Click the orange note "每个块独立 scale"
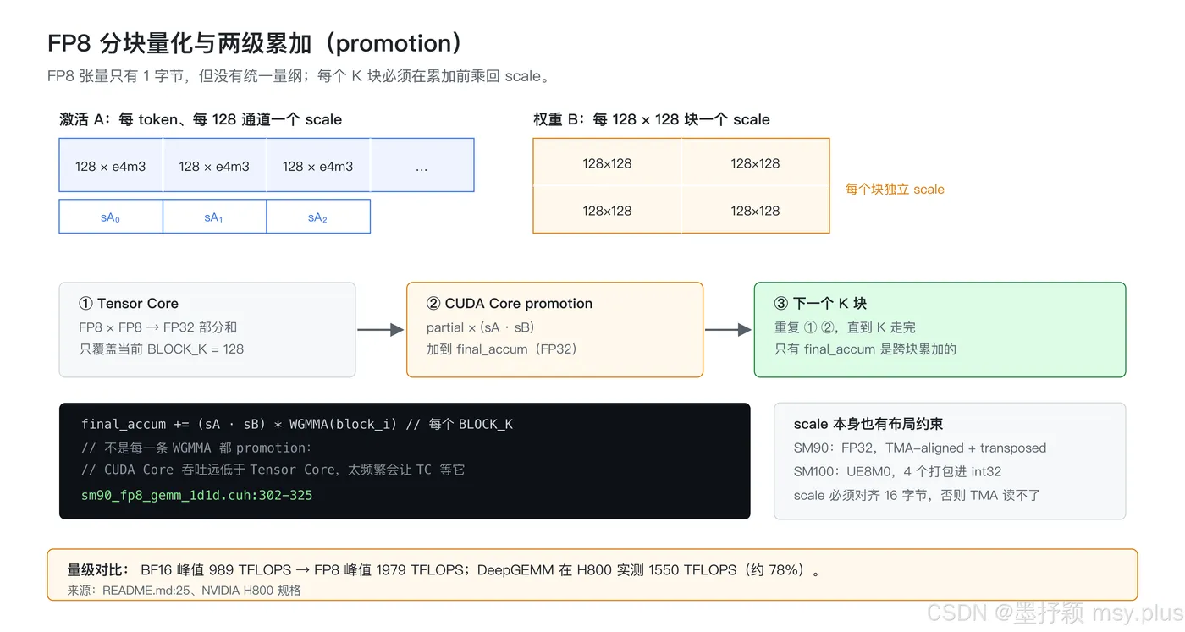Screen dimensions: 1185x632 click(x=895, y=190)
